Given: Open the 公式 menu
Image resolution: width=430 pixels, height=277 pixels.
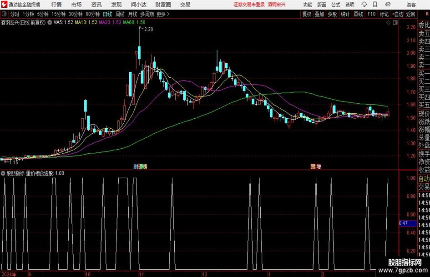Looking at the screenshot, I should (x=335, y=5).
